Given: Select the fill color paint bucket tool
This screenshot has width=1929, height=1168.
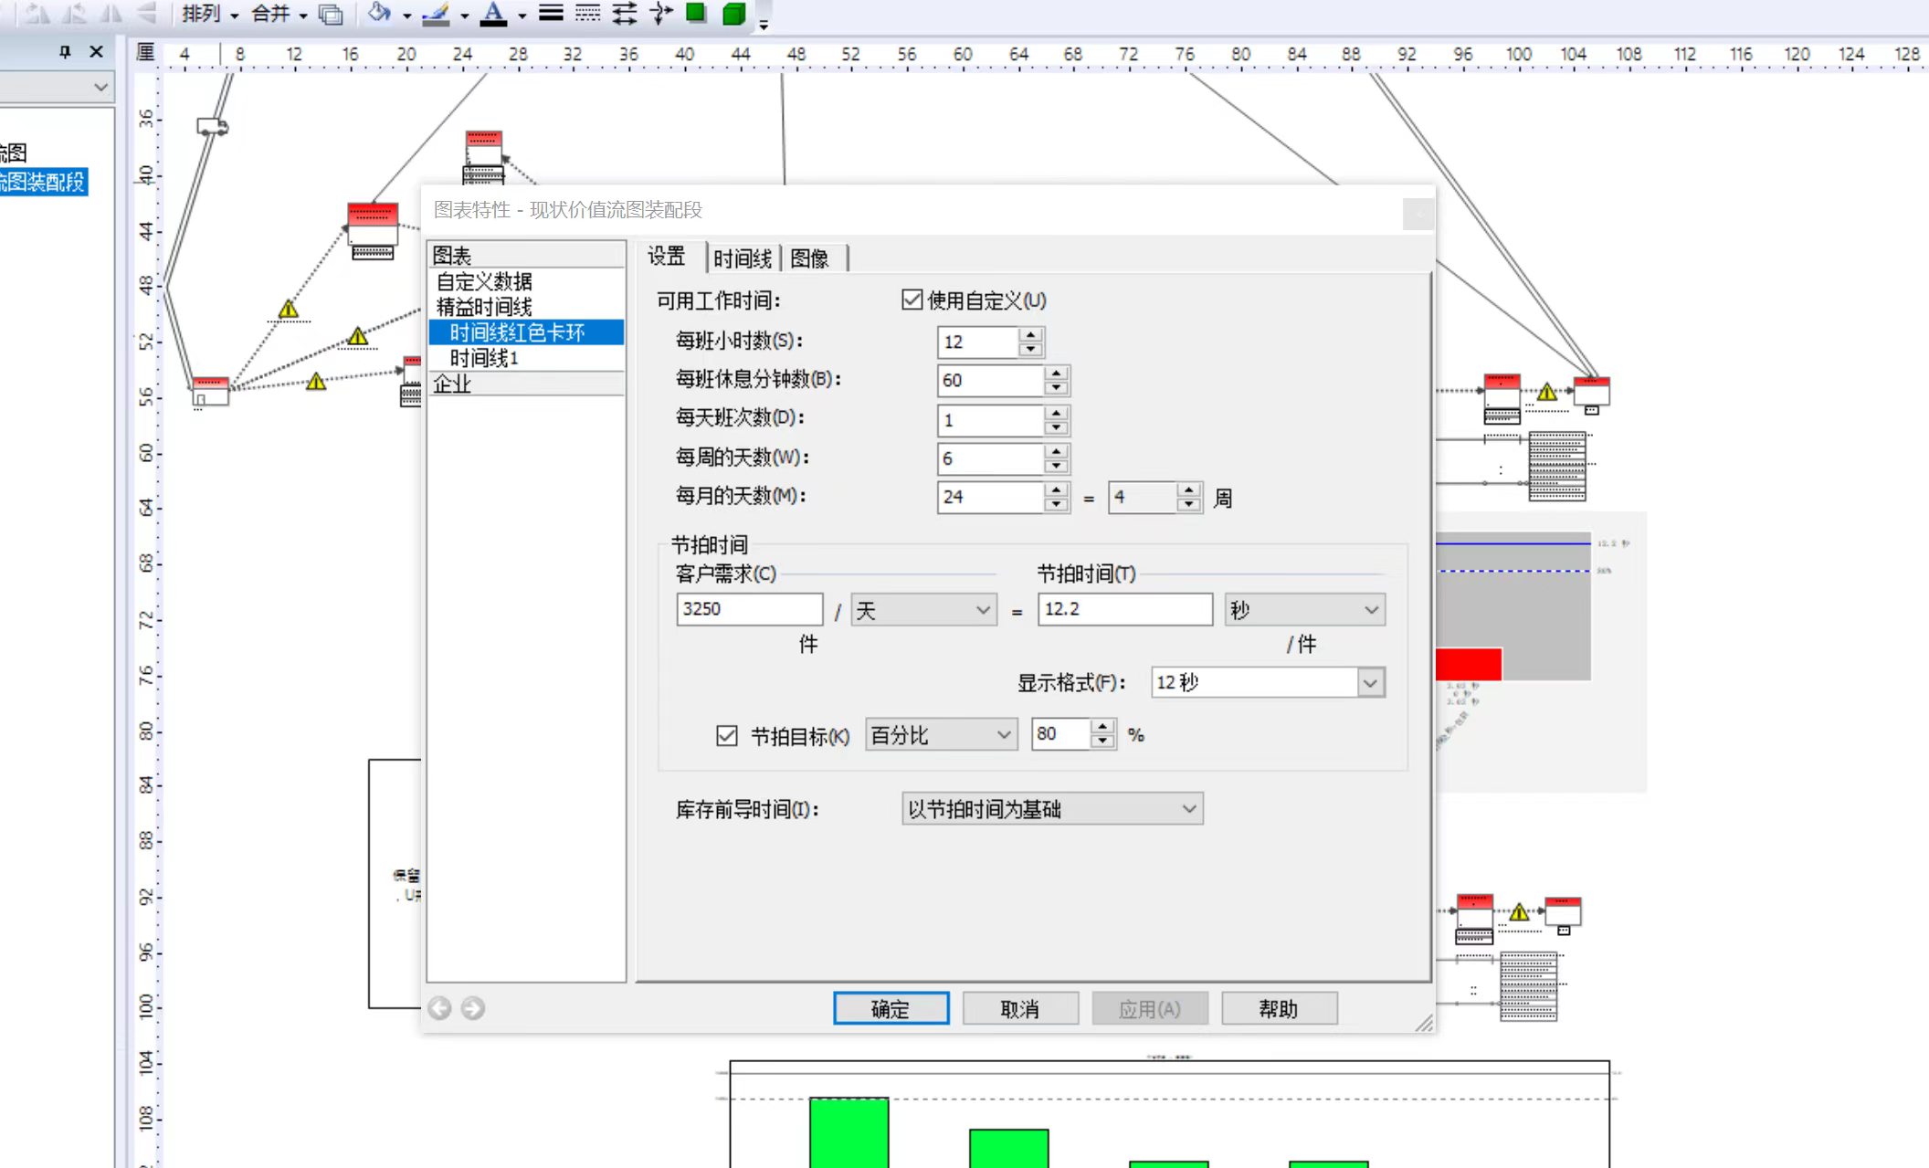Looking at the screenshot, I should [x=379, y=13].
